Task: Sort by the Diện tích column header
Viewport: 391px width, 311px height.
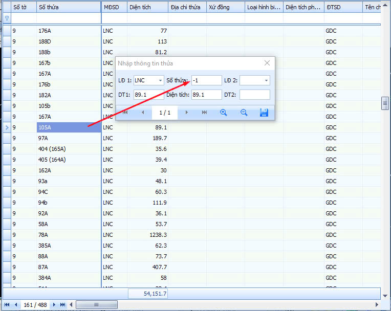Action: 147,7
